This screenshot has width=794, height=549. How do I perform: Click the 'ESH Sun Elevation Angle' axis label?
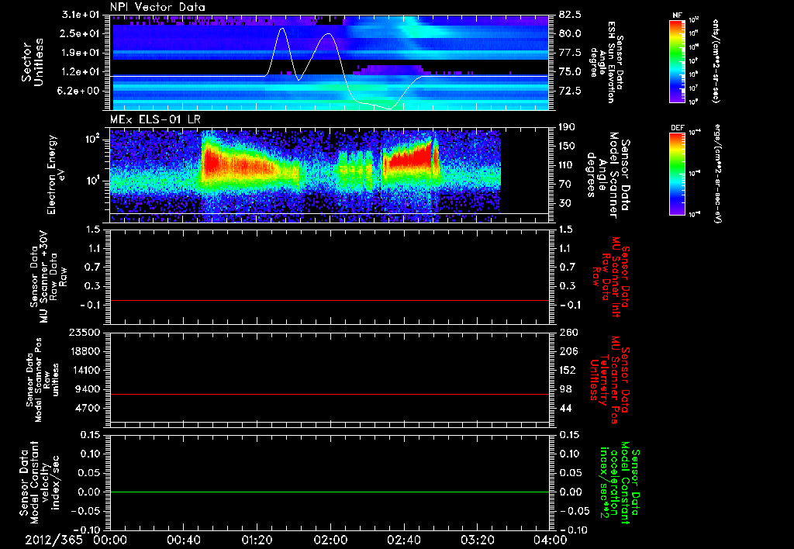coord(606,62)
